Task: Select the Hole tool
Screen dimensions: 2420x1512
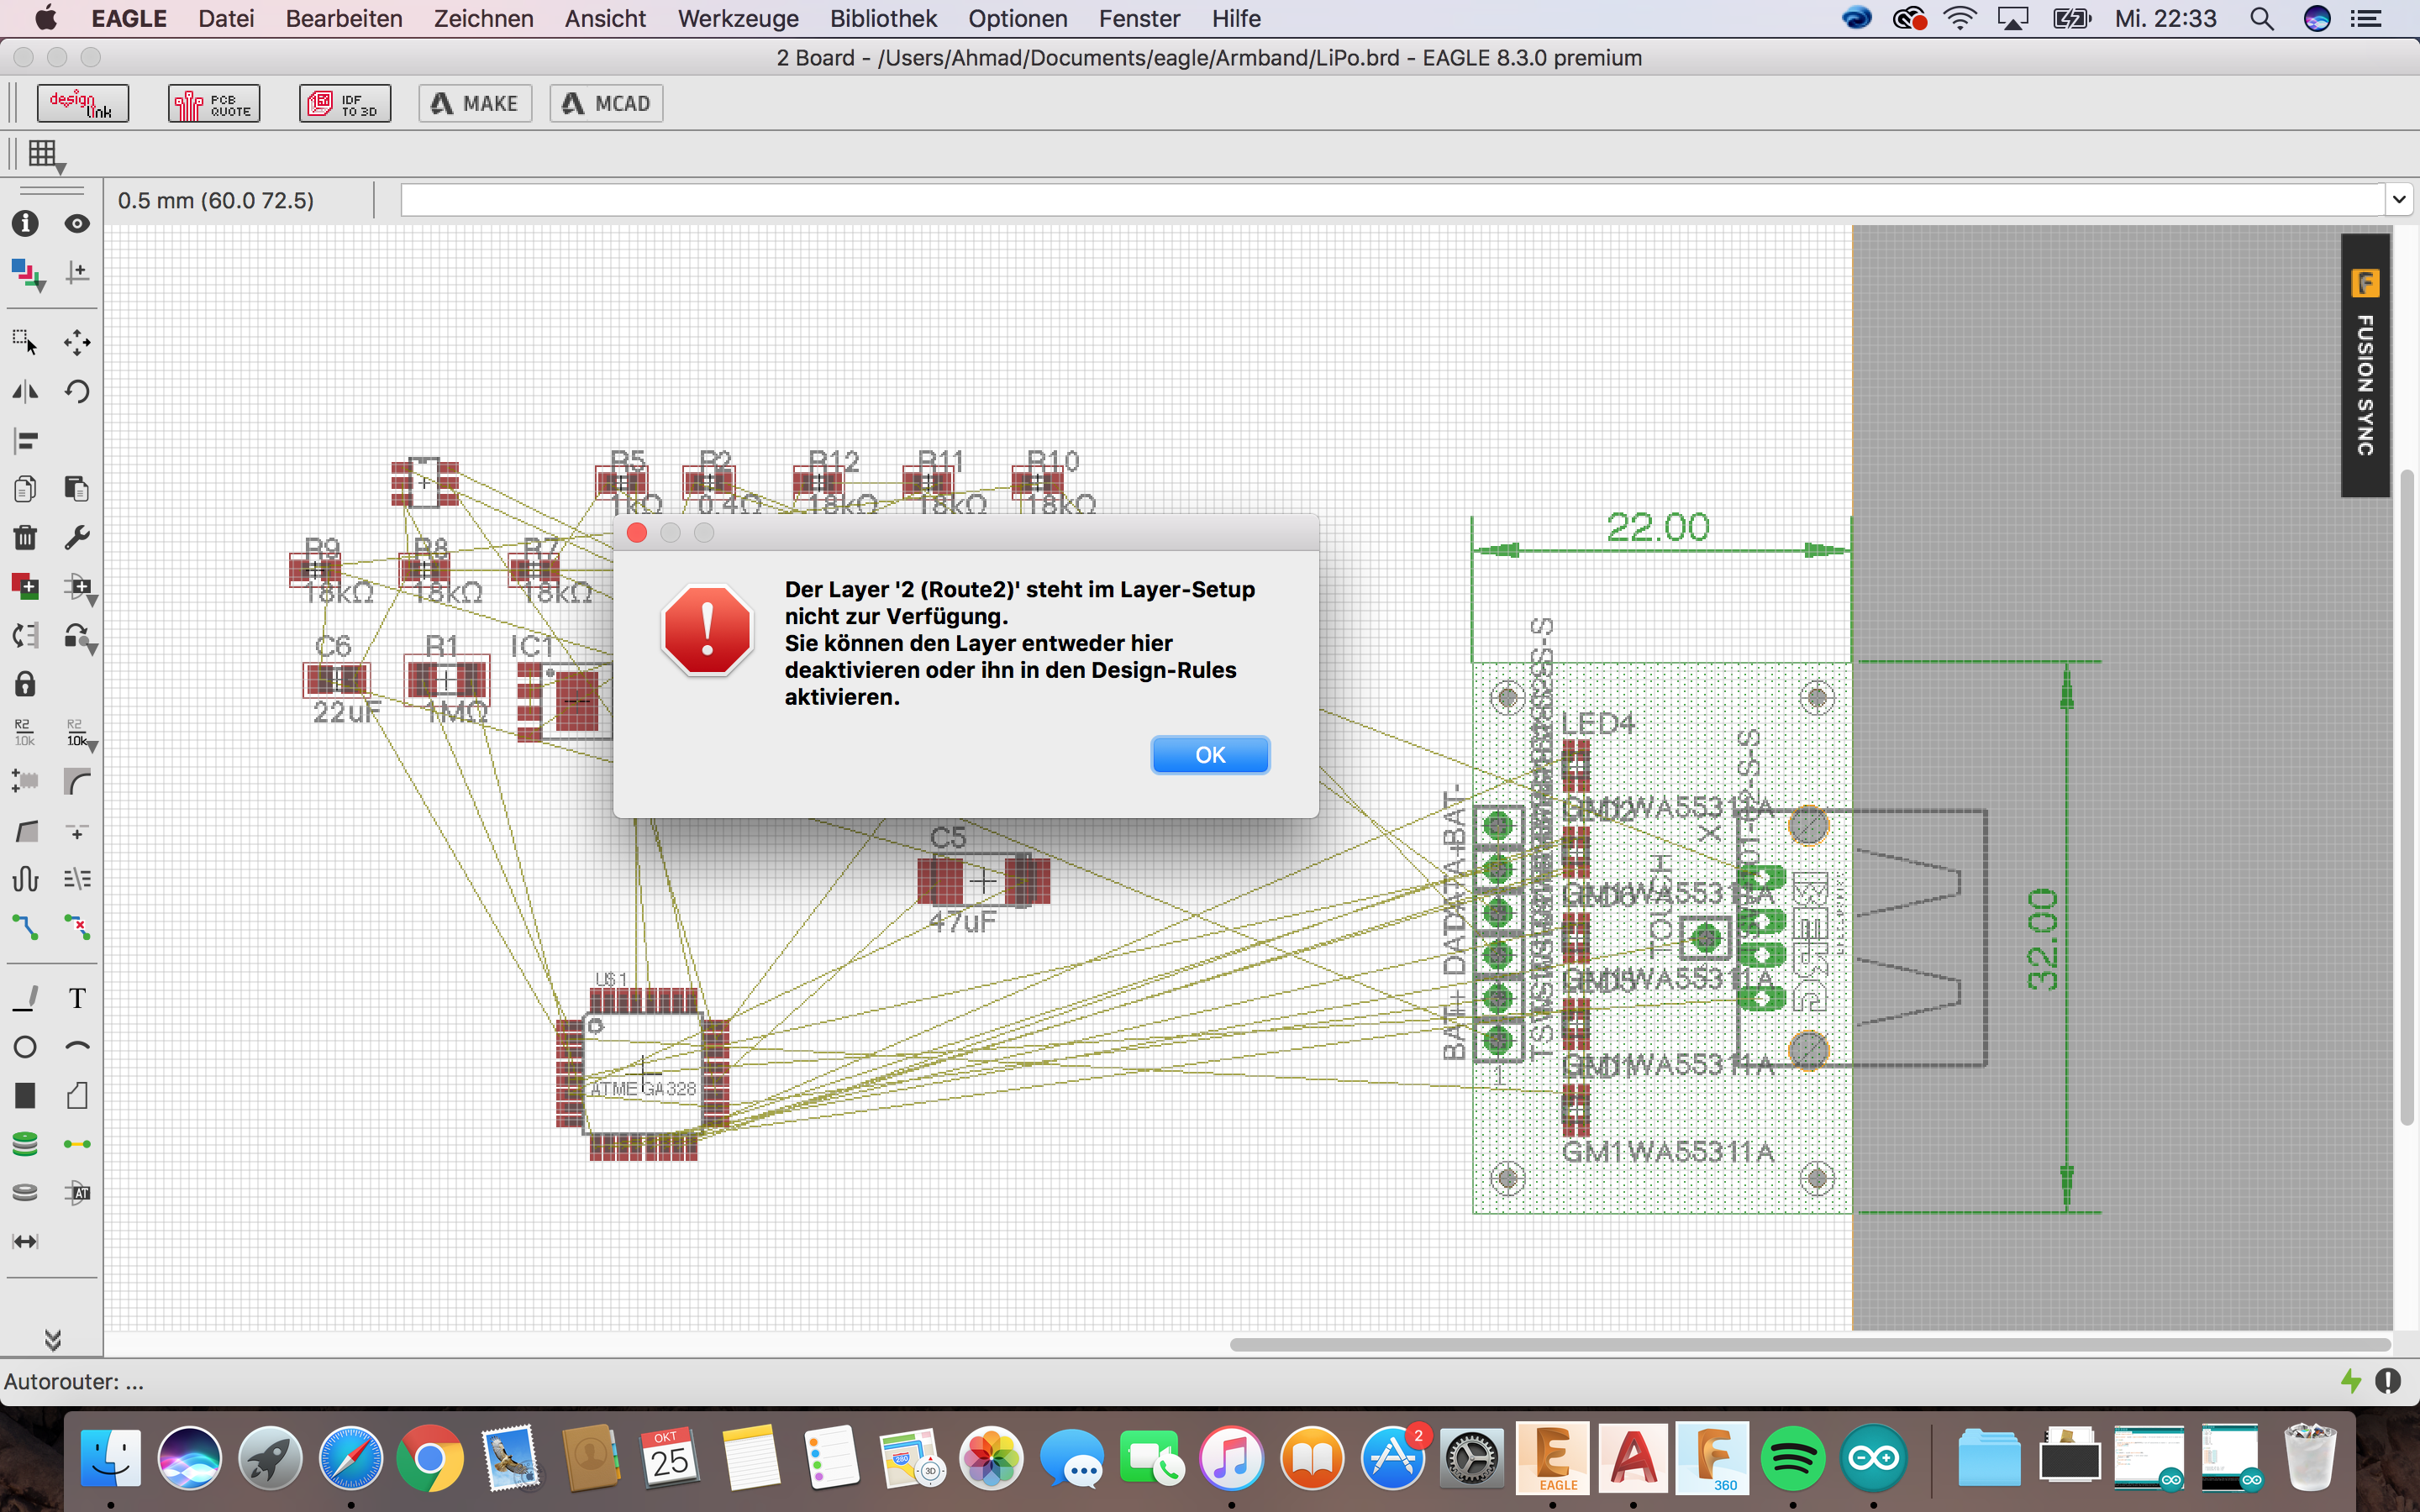Action: (25, 1192)
